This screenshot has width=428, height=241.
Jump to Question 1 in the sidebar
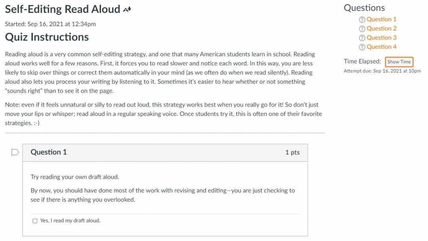click(381, 19)
